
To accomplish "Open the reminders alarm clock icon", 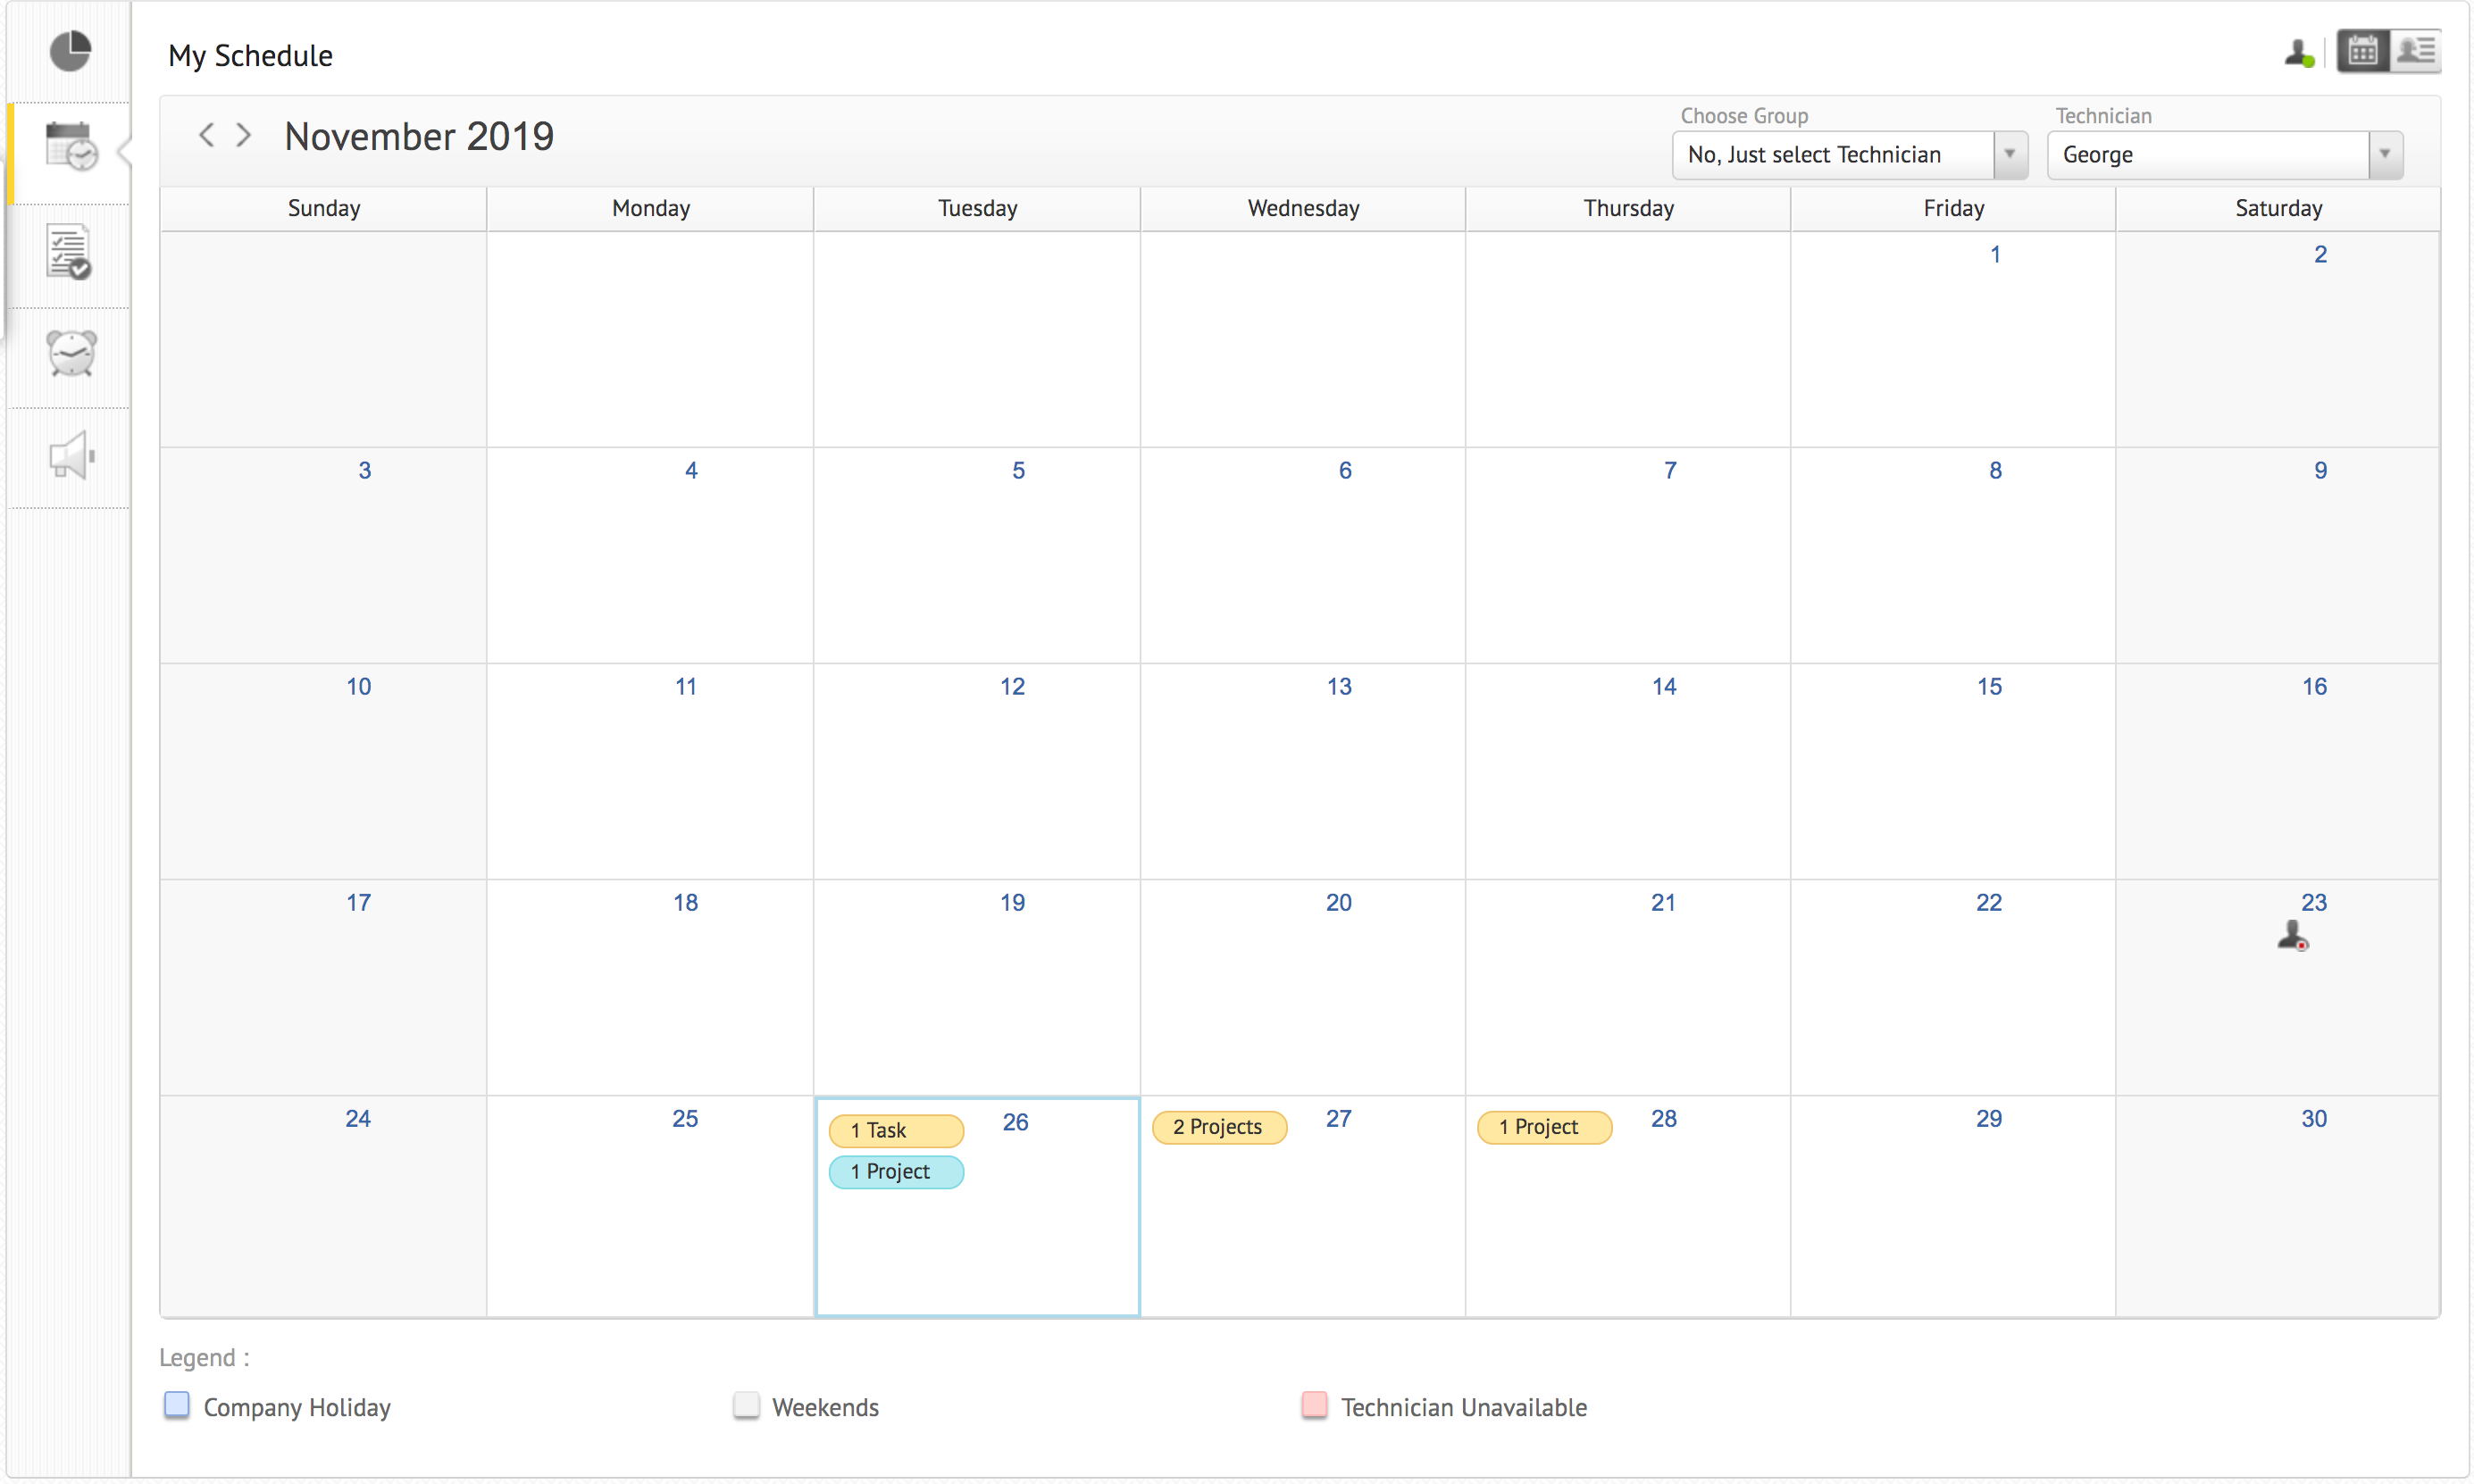I will 71,353.
